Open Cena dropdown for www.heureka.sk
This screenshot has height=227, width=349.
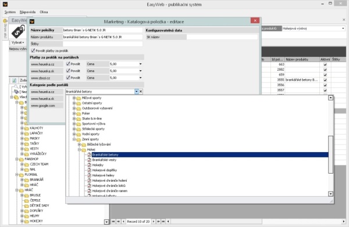(140, 71)
